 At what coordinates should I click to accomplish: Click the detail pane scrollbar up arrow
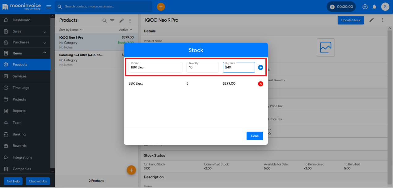pyautogui.click(x=389, y=28)
